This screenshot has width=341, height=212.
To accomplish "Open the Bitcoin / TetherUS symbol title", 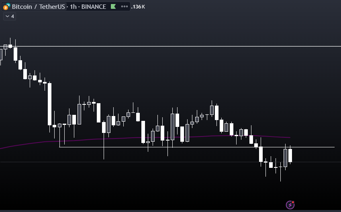I will pyautogui.click(x=38, y=7).
